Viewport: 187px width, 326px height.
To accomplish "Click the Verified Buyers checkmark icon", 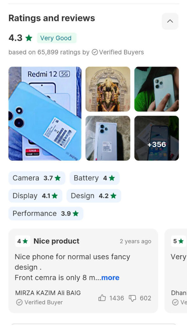I will (95, 52).
